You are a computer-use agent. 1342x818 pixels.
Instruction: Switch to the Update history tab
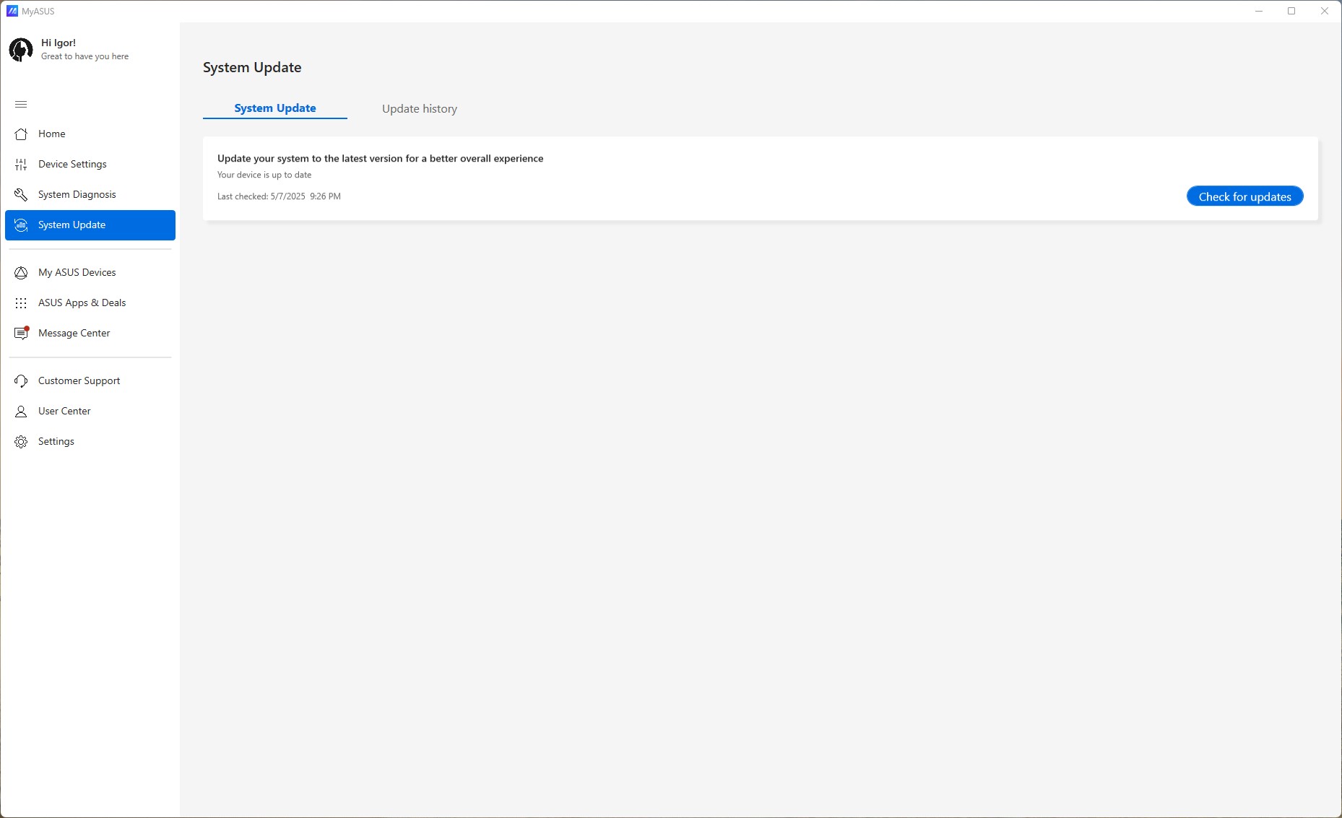tap(420, 109)
